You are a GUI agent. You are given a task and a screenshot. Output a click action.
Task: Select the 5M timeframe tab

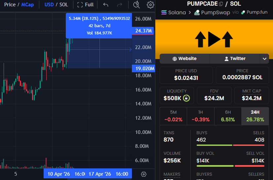173,116
